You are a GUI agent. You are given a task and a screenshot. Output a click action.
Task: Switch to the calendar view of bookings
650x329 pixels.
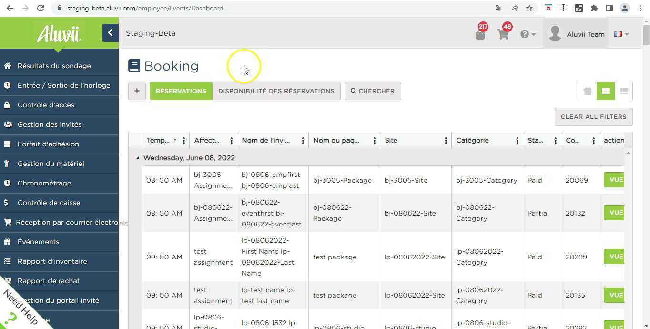tap(587, 91)
